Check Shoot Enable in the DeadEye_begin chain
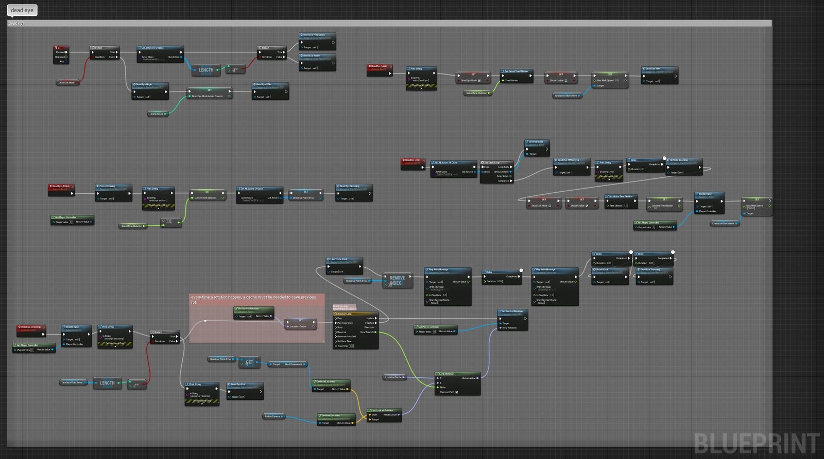The image size is (824, 459). click(566, 80)
